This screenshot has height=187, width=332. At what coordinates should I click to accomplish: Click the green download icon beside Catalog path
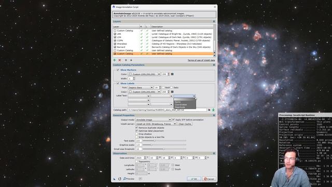click(x=213, y=110)
